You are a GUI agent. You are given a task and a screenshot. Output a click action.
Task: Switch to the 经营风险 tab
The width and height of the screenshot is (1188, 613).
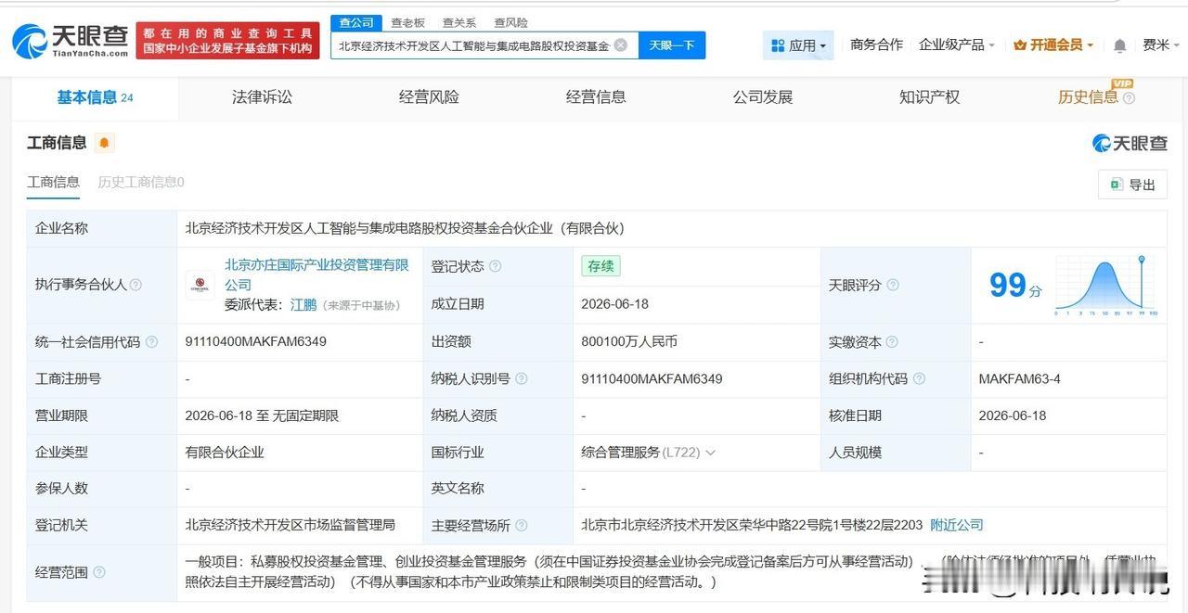429,97
